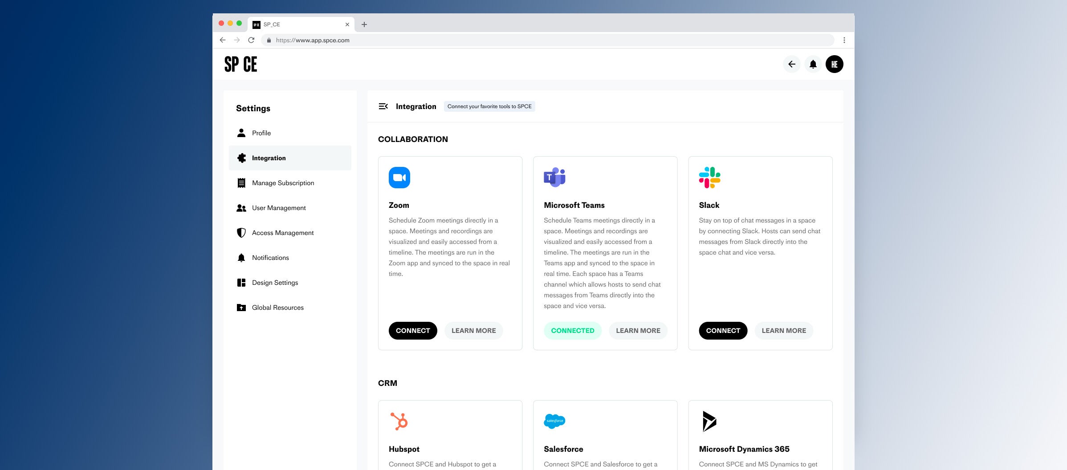Viewport: 1067px width, 470px height.
Task: Open Global Resources settings
Action: [290, 308]
